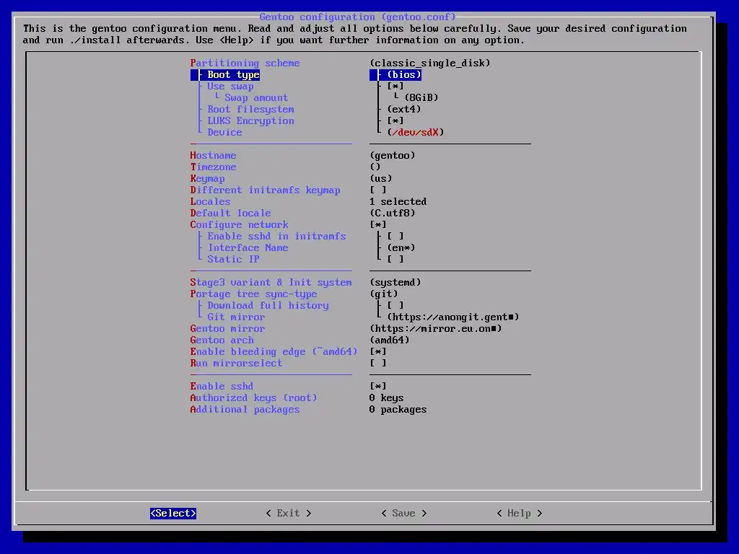Click the (classic_single_disk) value
739x554 pixels.
point(430,63)
